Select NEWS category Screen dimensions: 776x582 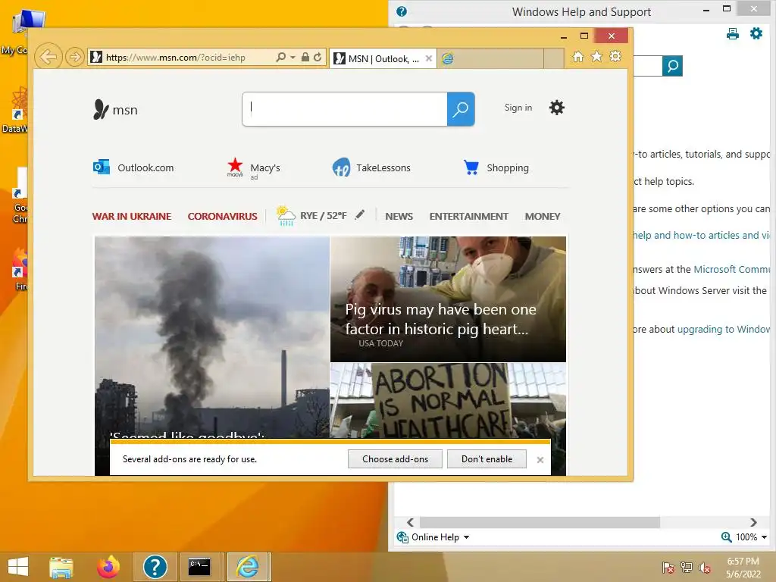point(399,216)
